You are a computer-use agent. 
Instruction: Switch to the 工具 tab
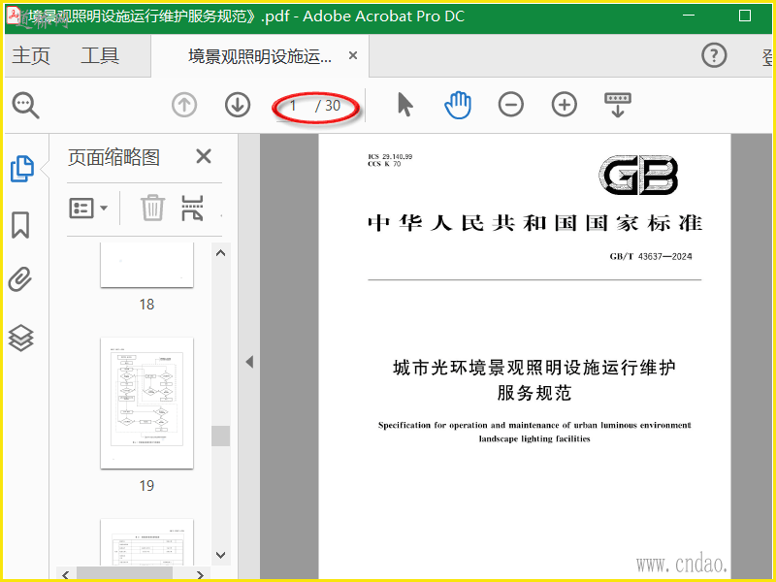[100, 55]
